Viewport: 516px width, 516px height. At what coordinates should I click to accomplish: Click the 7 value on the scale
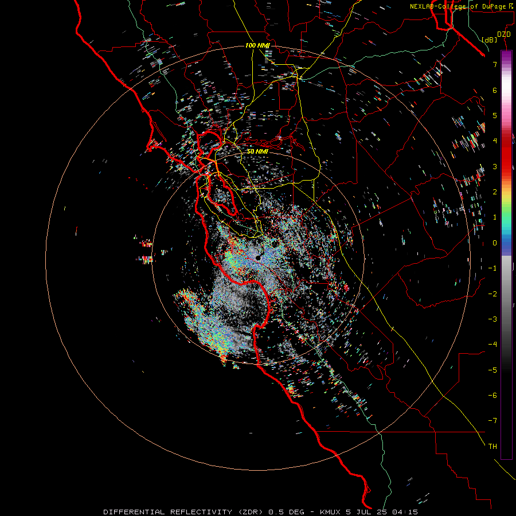[495, 64]
